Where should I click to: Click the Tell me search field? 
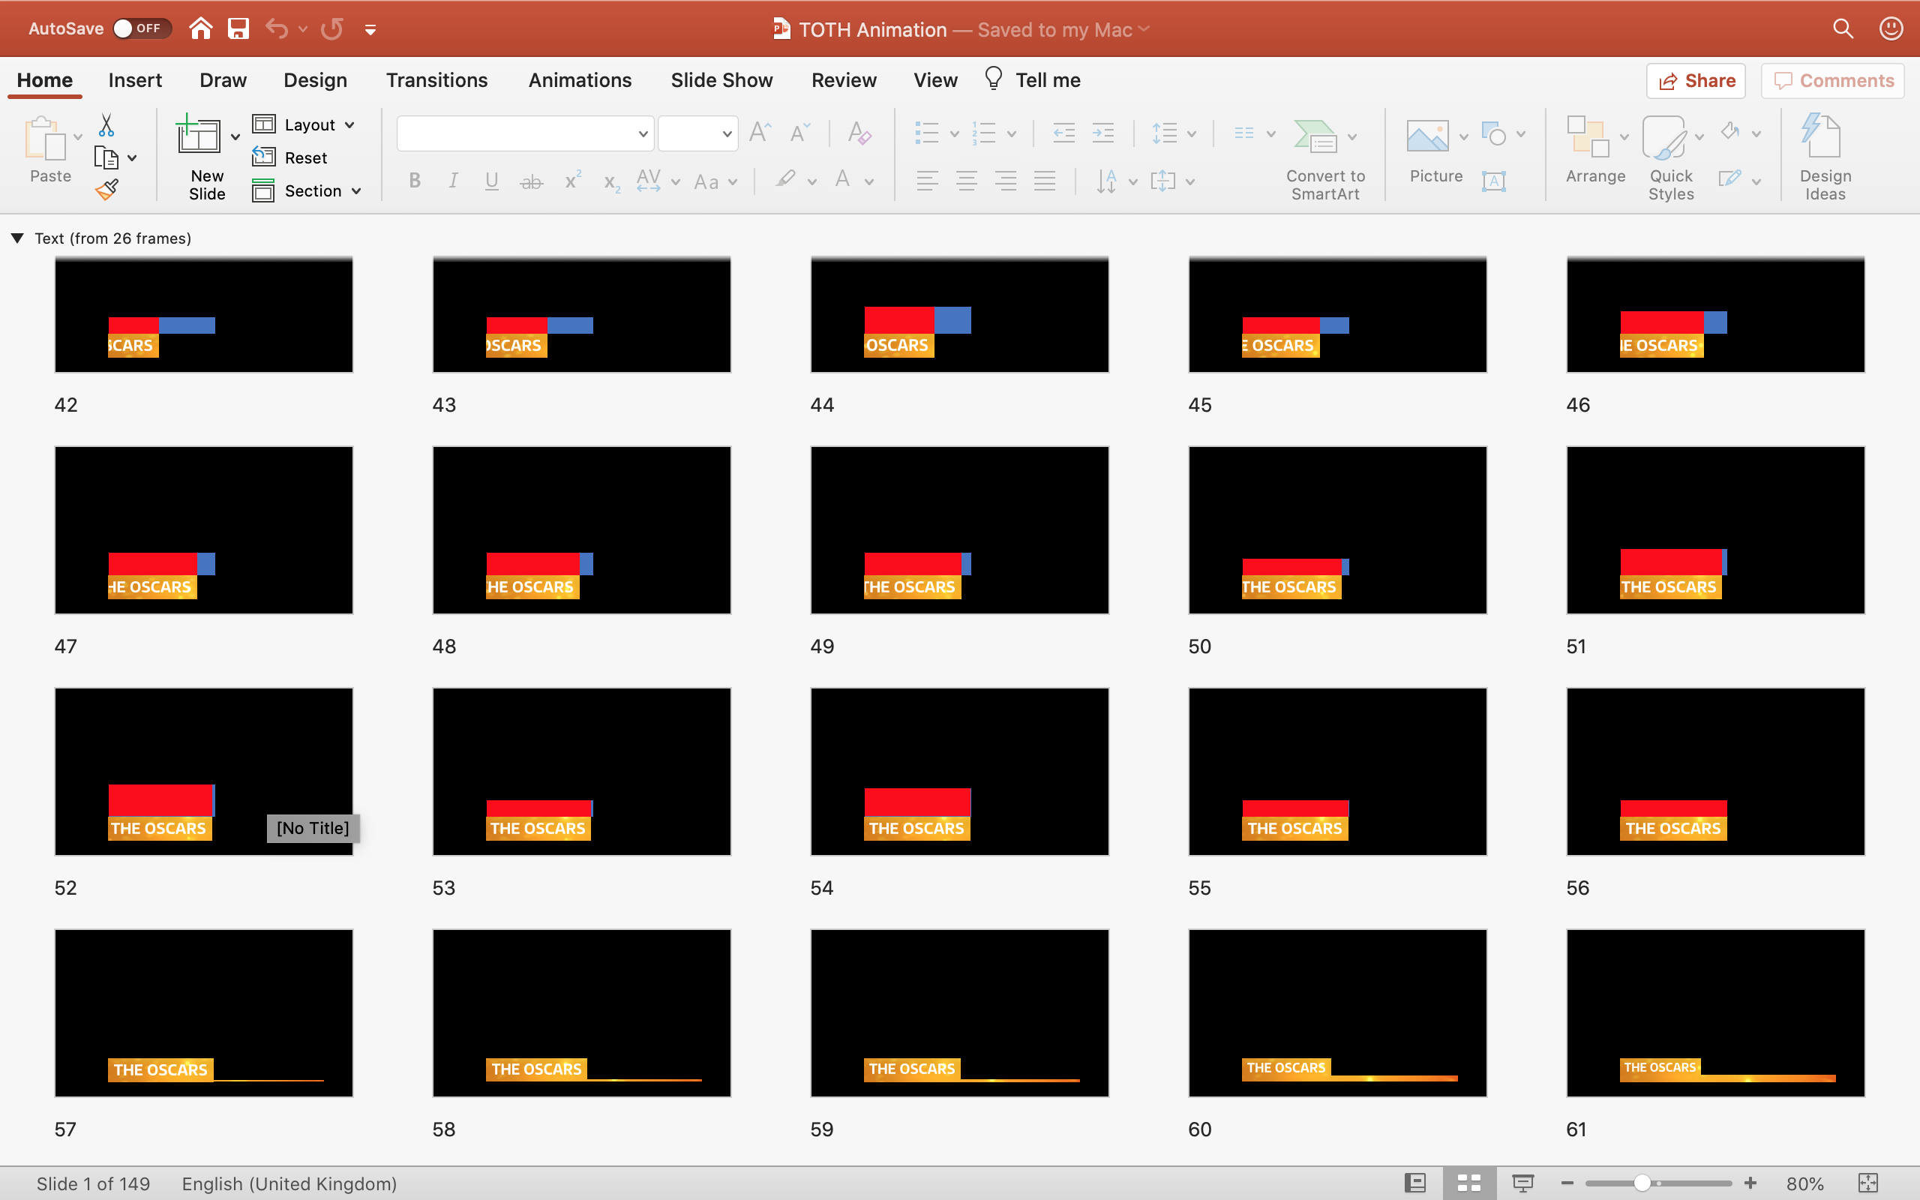1032,80
